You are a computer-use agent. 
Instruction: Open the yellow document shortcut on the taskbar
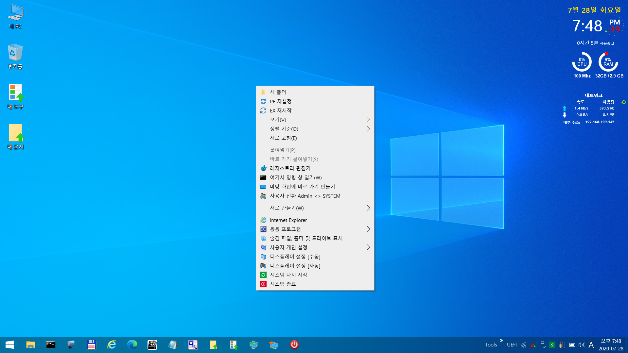click(x=213, y=345)
